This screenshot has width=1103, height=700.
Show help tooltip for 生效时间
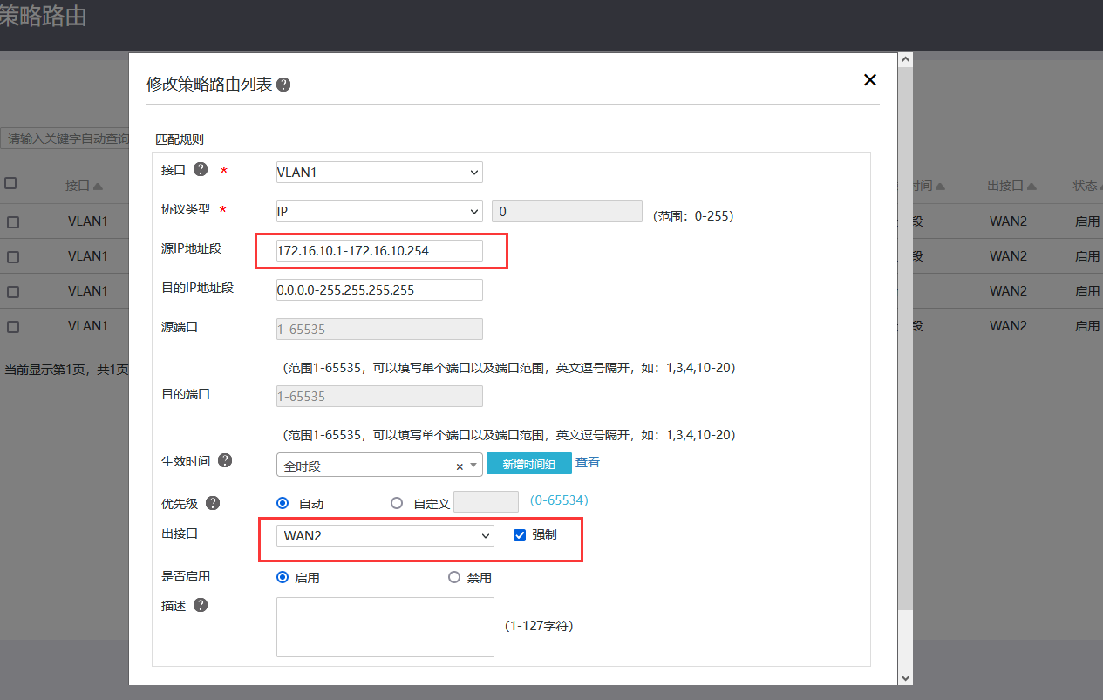(x=225, y=460)
